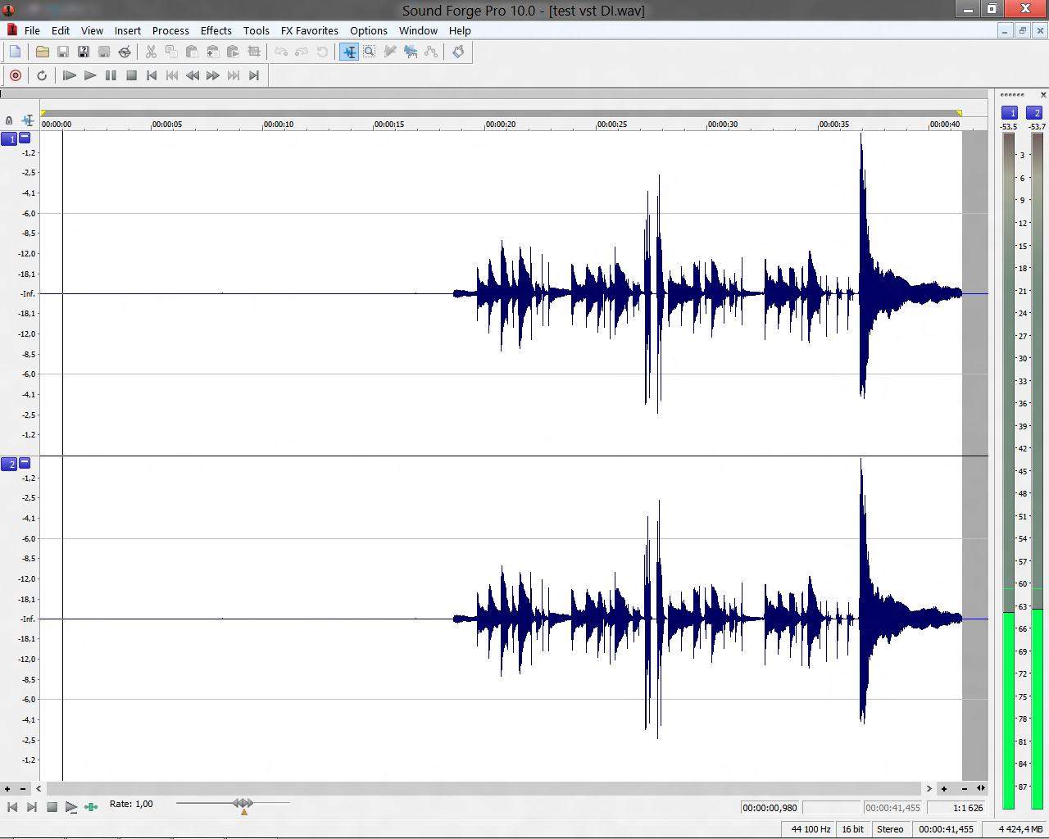Zoom in time using right plus button
Screen dimensions: 1049x839
(x=944, y=788)
